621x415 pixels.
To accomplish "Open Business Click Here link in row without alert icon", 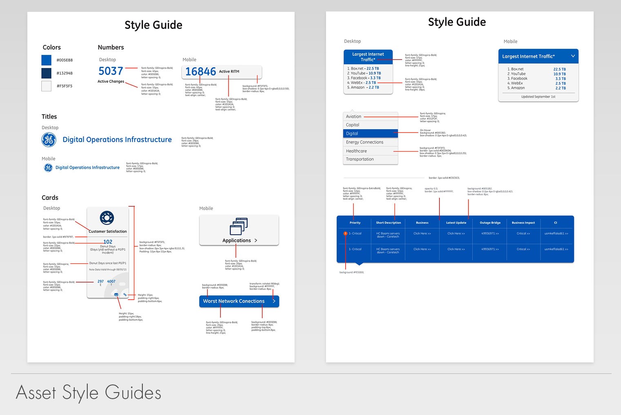I will pyautogui.click(x=422, y=249).
